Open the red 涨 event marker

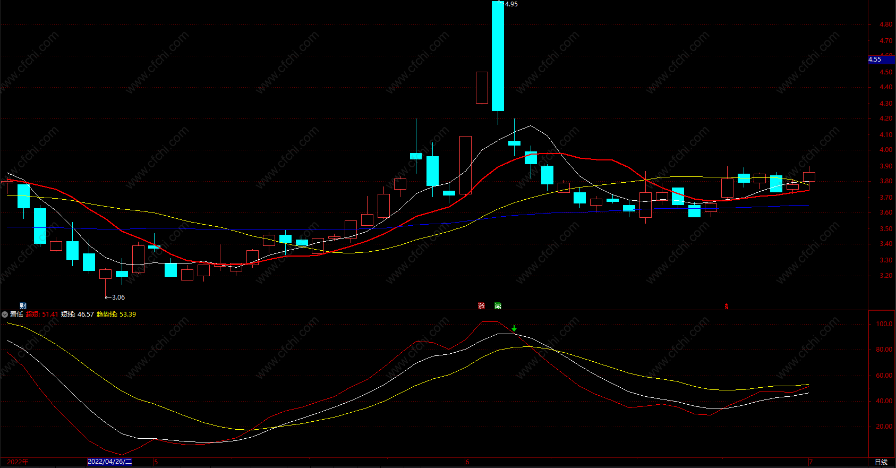pos(481,305)
